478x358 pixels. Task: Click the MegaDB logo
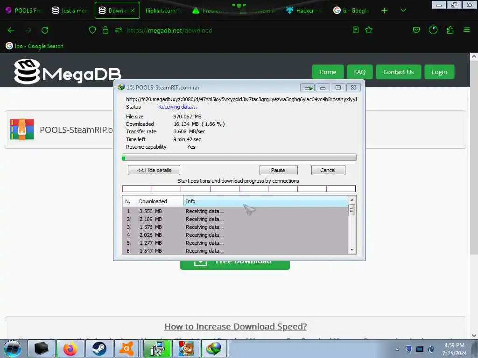point(67,72)
